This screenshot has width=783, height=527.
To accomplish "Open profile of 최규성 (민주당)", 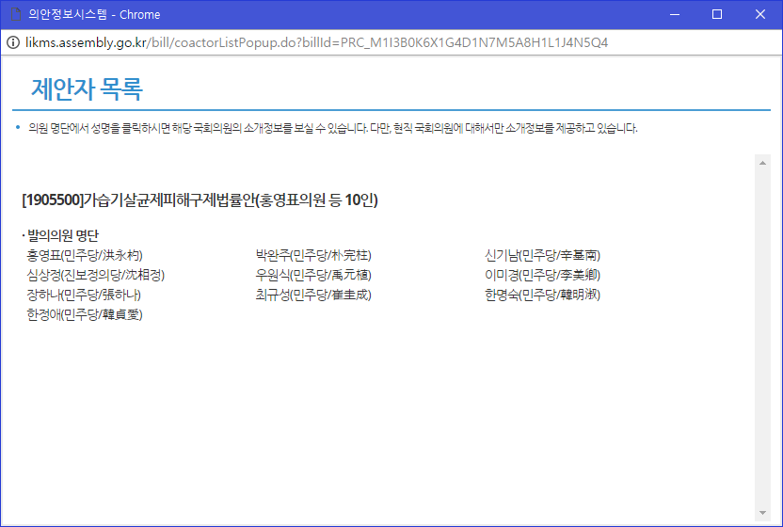I will (x=313, y=295).
